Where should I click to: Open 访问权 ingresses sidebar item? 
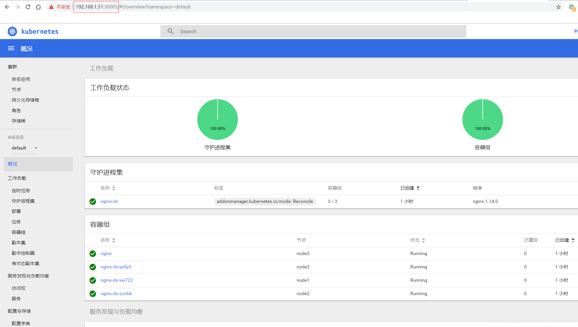[19, 288]
